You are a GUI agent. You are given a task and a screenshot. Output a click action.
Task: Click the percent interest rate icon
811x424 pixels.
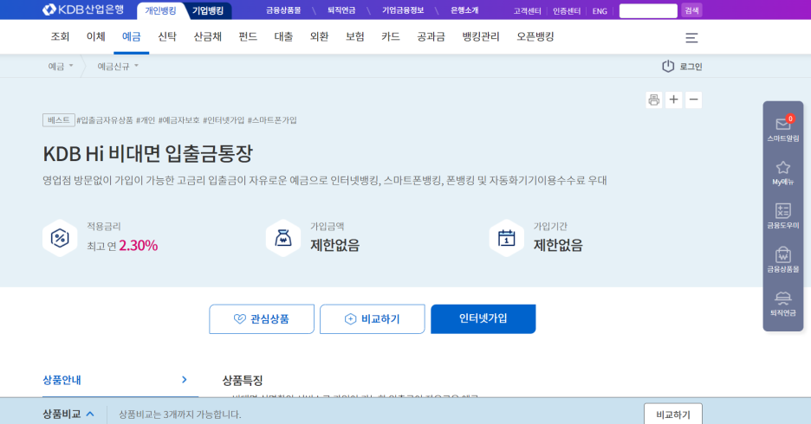tap(60, 238)
